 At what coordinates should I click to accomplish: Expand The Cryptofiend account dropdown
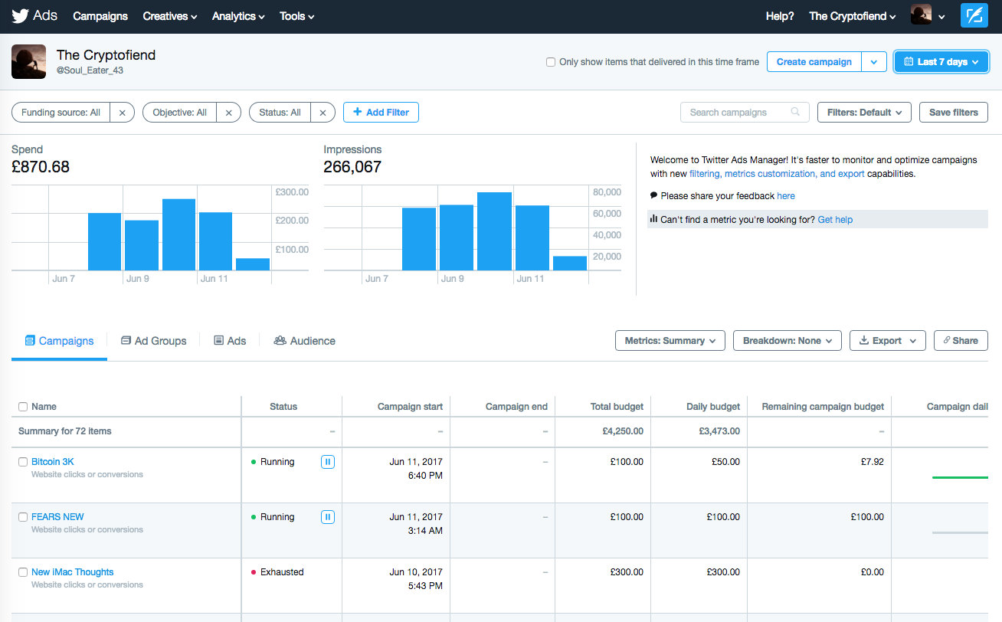tap(853, 16)
